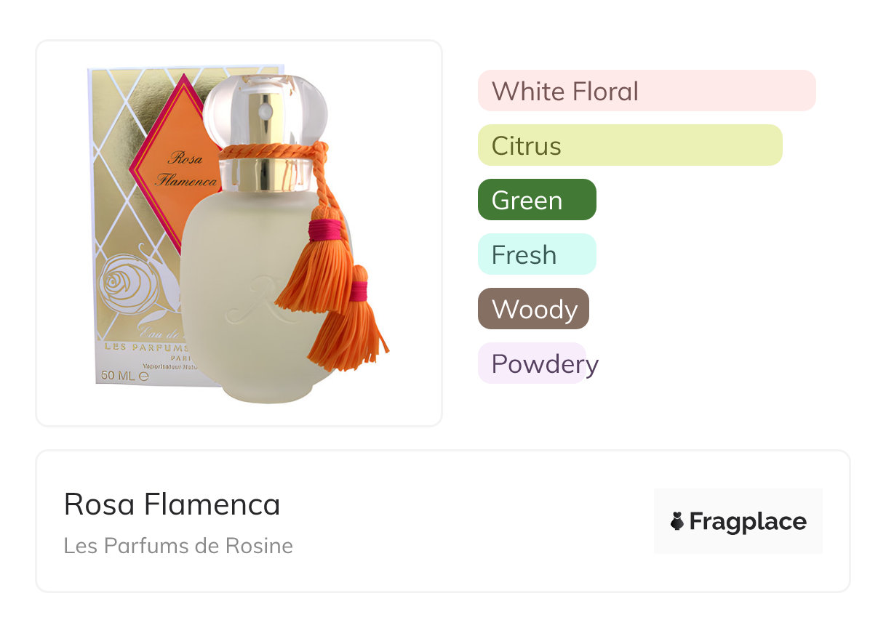Screen dimensions: 886x628
Task: Open the Les Parfums de Rosine brand link
Action: [178, 545]
